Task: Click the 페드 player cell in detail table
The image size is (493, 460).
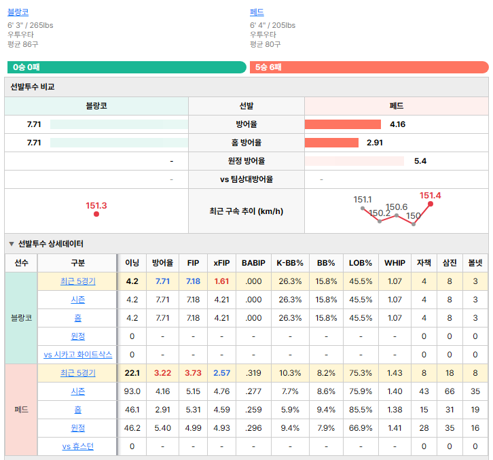Action: (21, 409)
